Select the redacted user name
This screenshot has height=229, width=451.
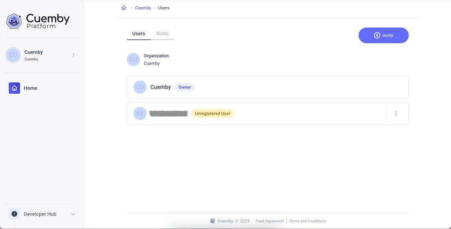169,113
